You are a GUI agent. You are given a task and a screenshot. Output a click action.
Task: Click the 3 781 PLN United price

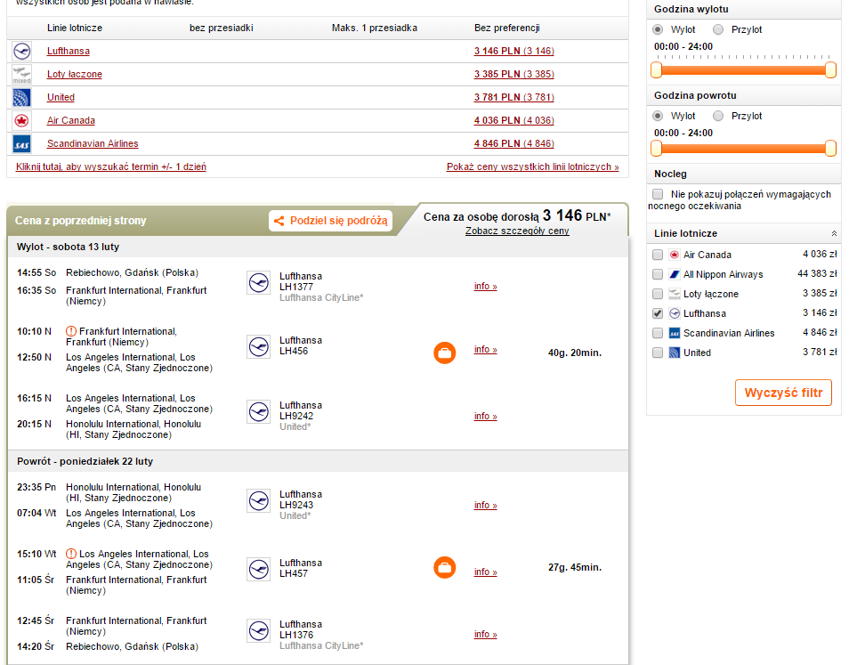(513, 97)
